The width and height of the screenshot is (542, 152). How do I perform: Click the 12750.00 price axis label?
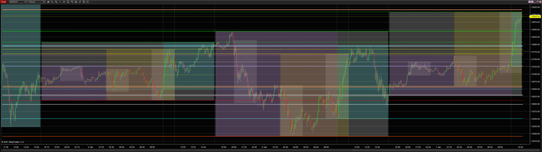coord(535,59)
